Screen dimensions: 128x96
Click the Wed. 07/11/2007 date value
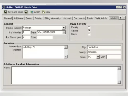pos(46,32)
